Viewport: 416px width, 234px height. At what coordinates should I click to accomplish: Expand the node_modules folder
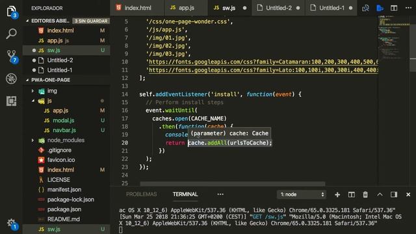66,140
